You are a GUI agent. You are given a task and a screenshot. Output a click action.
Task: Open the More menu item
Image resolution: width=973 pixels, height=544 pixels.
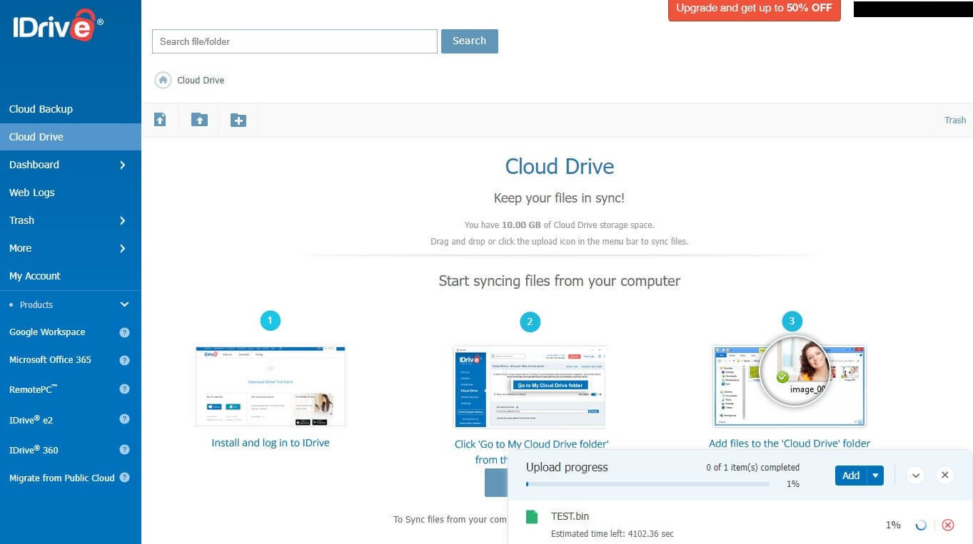20,248
